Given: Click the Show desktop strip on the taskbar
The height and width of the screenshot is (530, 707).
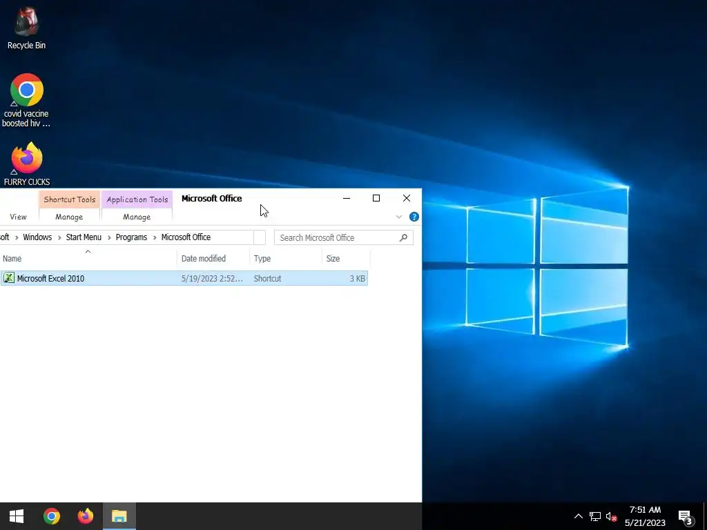Looking at the screenshot, I should 705,516.
